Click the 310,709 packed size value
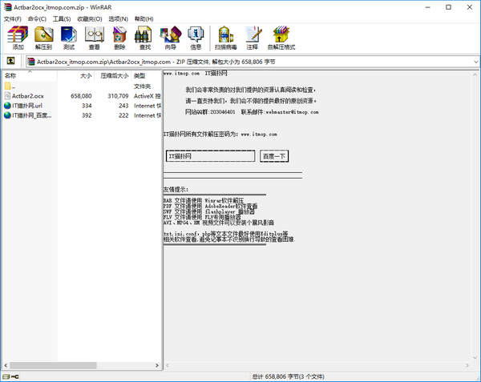 (118, 96)
